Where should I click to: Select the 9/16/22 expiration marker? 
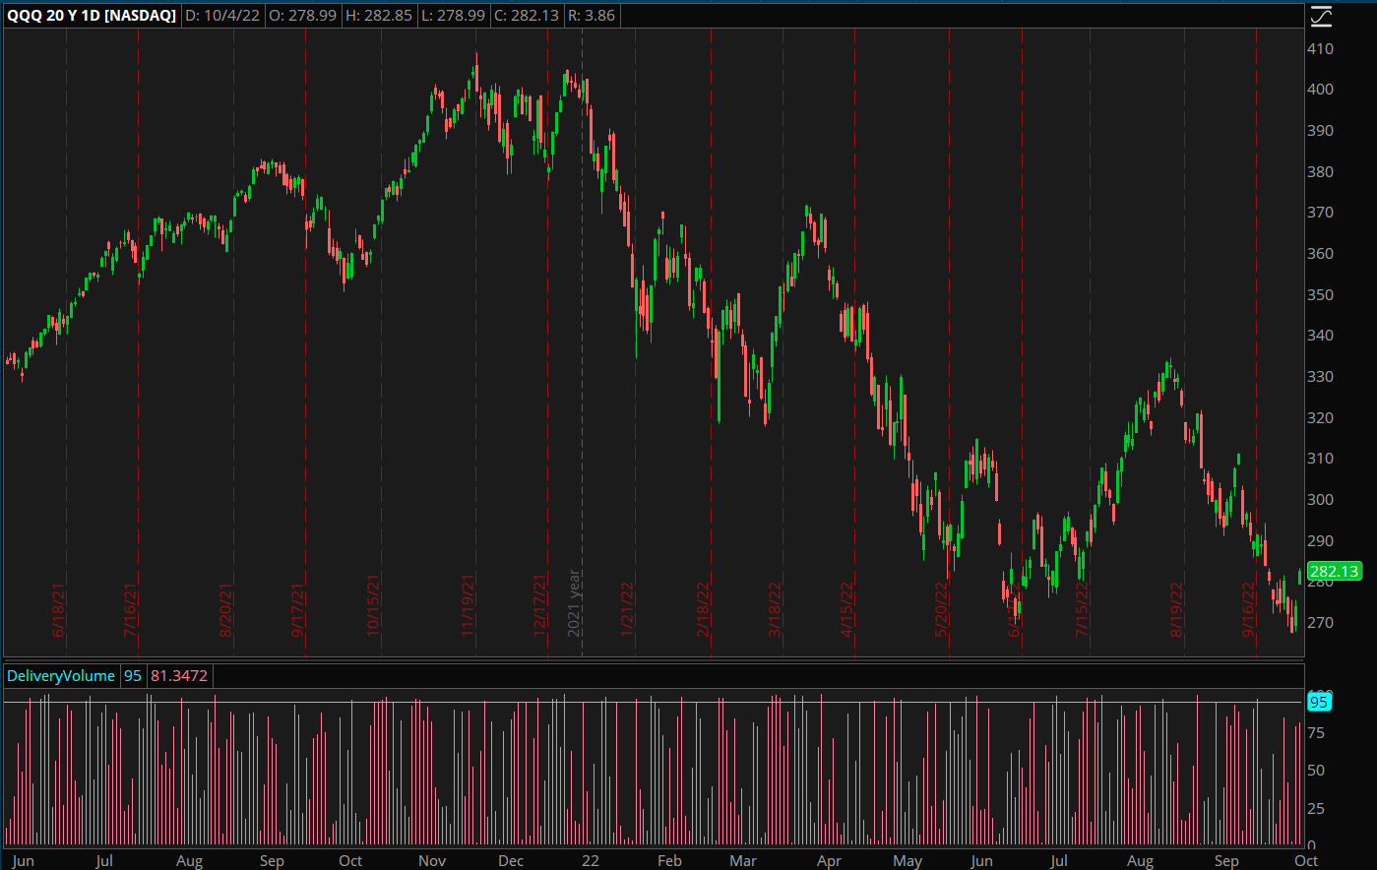[x=1248, y=609]
